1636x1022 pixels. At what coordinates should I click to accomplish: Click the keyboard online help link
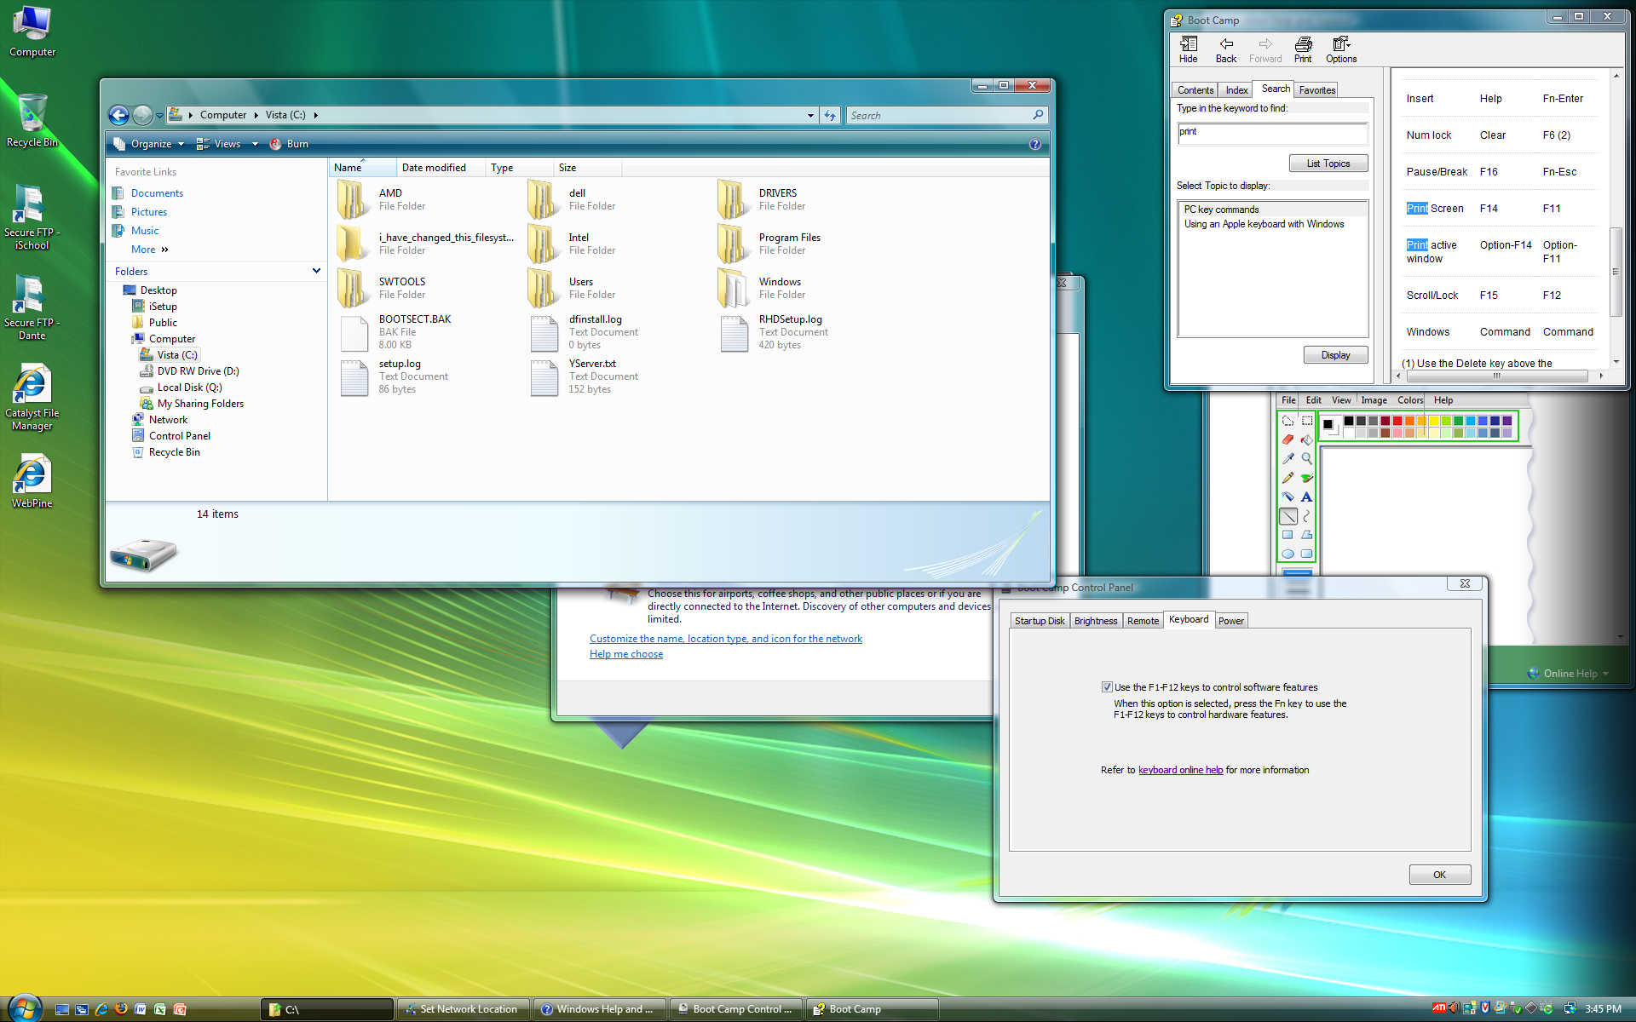tap(1180, 770)
